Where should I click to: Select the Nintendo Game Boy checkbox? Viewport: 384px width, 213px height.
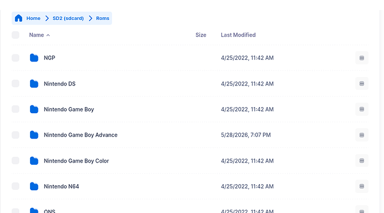16,109
